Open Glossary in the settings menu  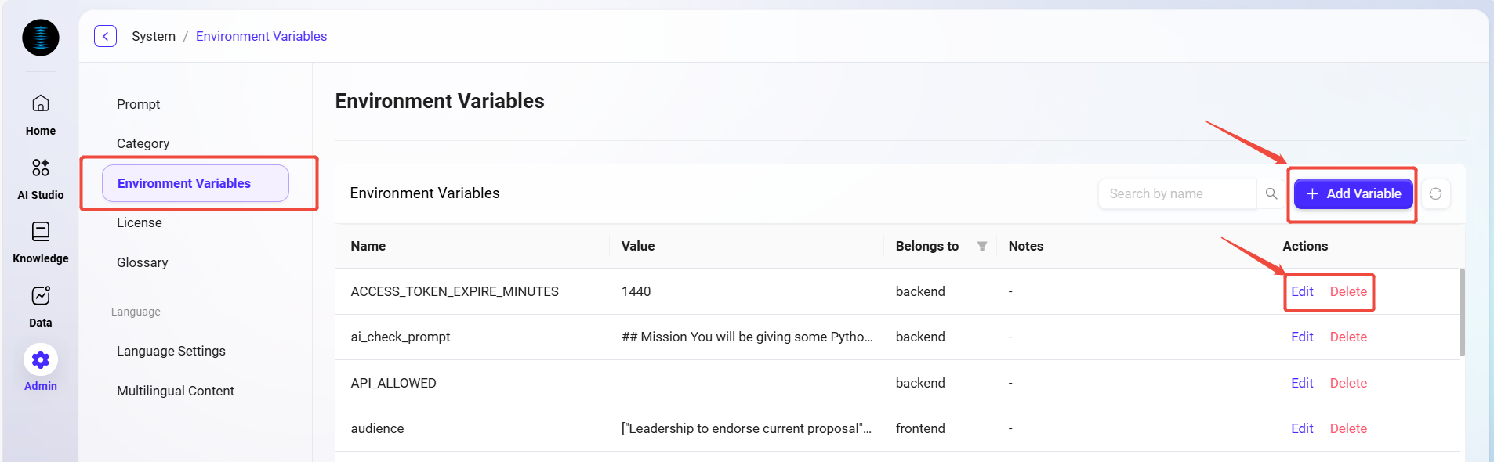point(143,262)
